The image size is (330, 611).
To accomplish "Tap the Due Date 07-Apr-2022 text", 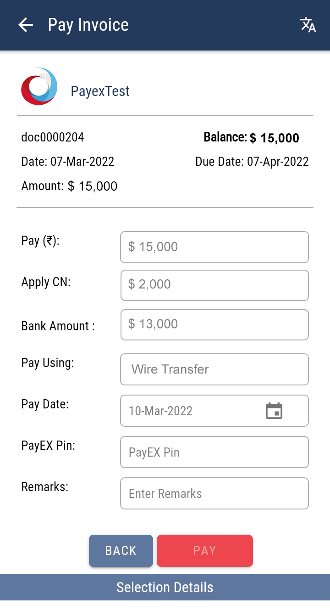I will pyautogui.click(x=252, y=162).
